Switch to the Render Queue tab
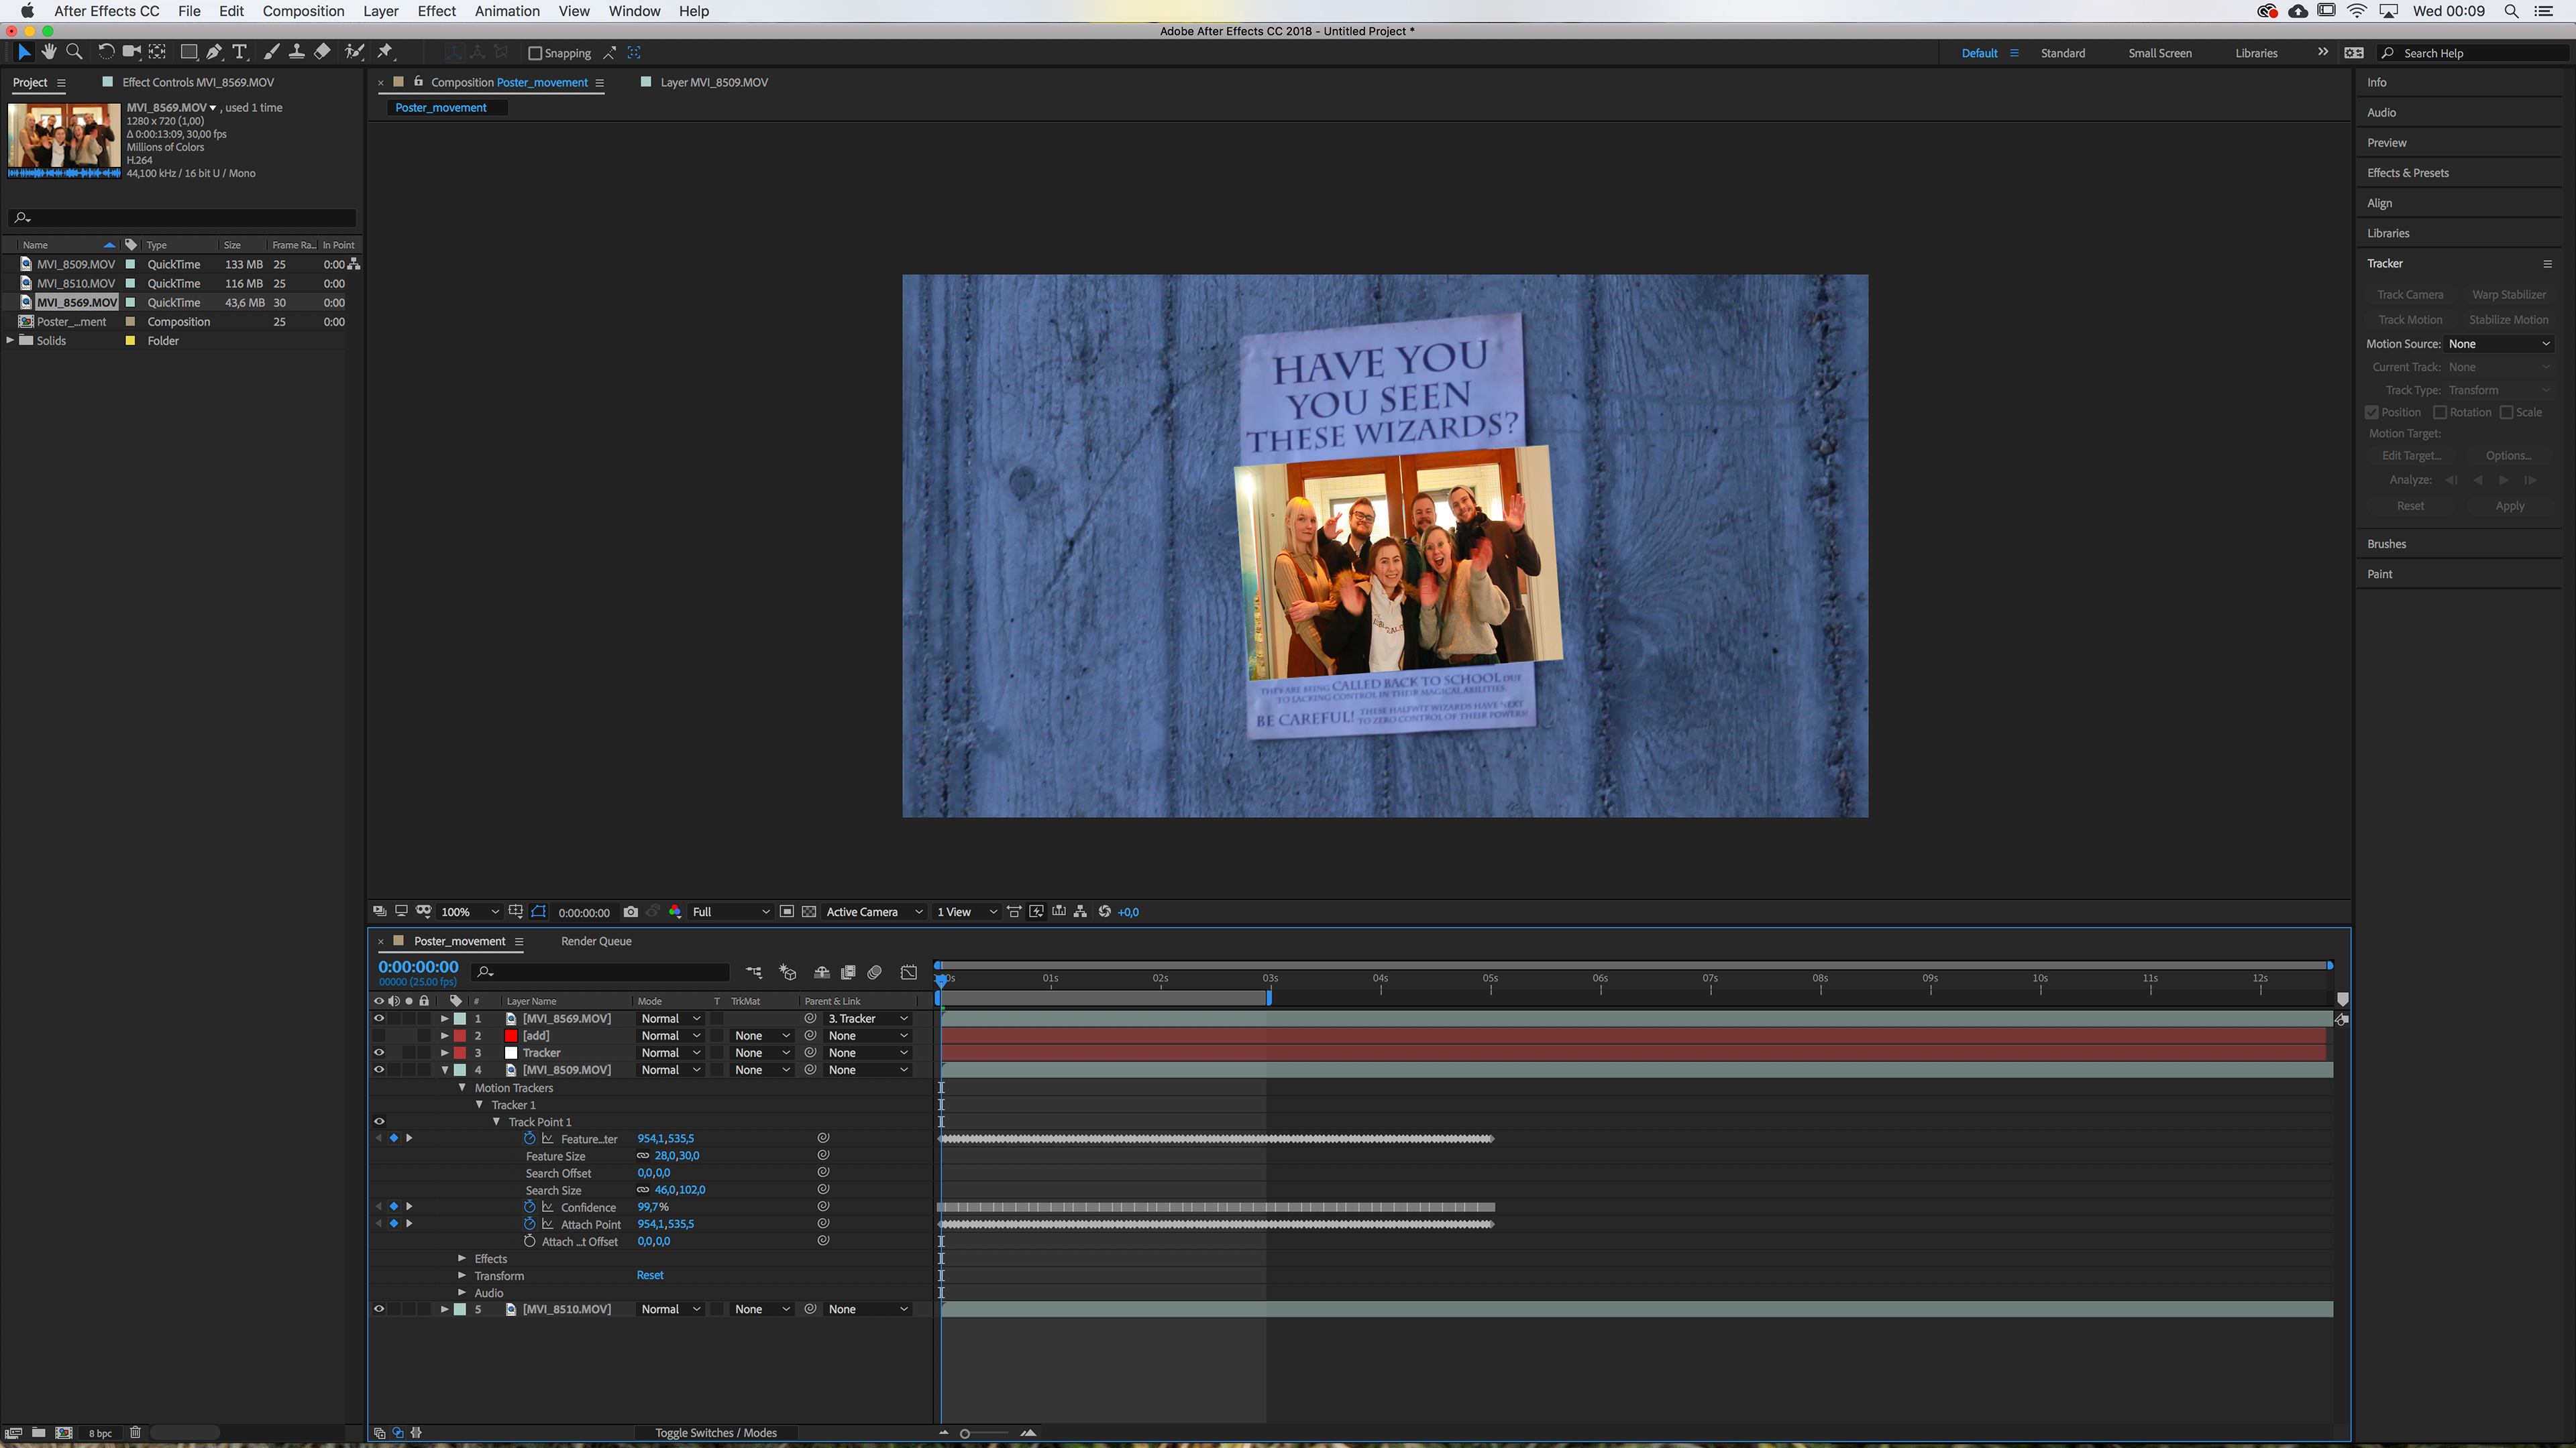Image resolution: width=2576 pixels, height=1448 pixels. click(x=596, y=941)
